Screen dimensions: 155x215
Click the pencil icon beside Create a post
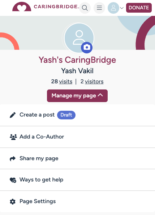13,115
